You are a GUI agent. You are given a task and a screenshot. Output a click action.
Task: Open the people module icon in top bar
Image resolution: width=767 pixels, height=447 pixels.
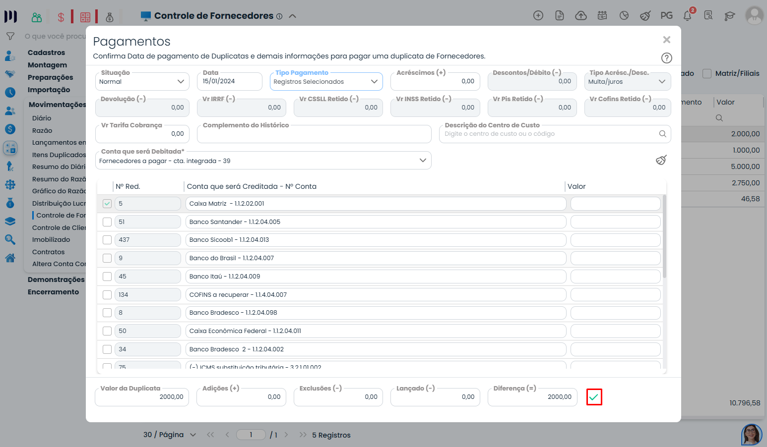37,17
